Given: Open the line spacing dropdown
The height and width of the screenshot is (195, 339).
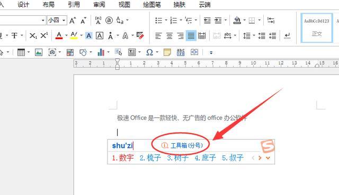Looking at the screenshot, I should 254,35.
